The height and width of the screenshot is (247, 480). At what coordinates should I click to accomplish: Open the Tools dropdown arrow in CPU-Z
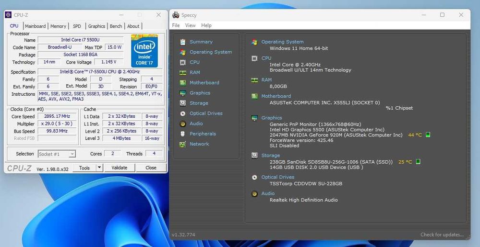(99, 168)
